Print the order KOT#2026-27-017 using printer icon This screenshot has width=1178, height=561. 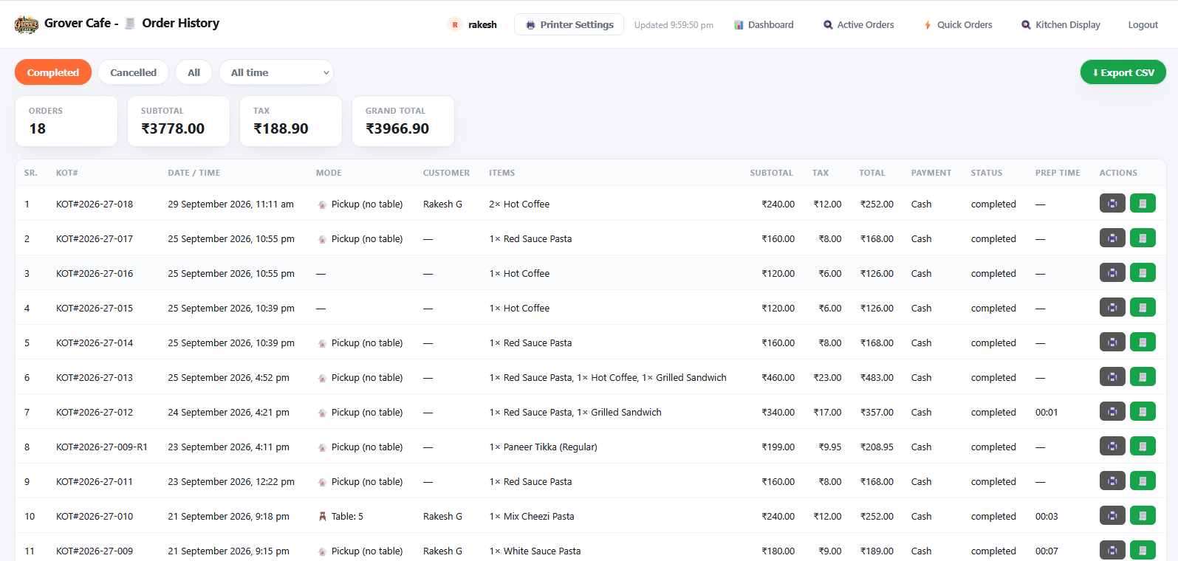[1112, 238]
